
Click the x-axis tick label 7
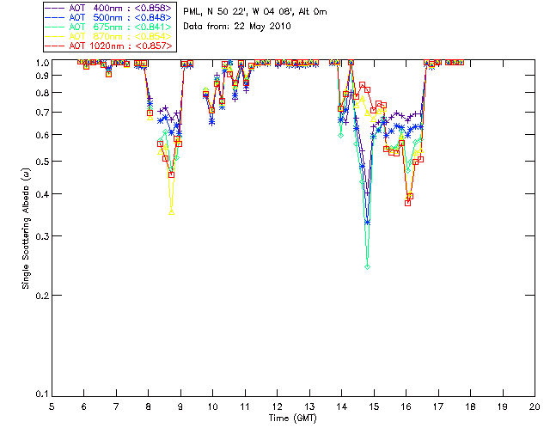116,406
